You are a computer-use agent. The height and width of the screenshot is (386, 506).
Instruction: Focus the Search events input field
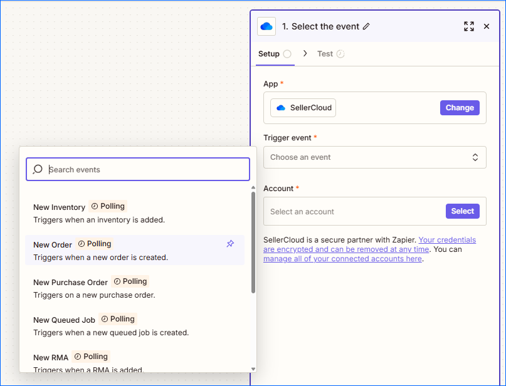144,169
